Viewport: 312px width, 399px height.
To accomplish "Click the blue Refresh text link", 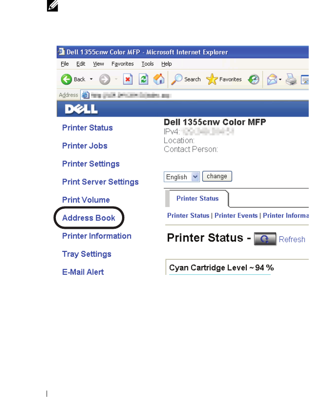I will 292,239.
